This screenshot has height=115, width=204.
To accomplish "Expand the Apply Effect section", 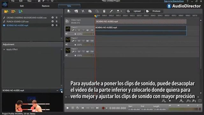I will 4,50.
